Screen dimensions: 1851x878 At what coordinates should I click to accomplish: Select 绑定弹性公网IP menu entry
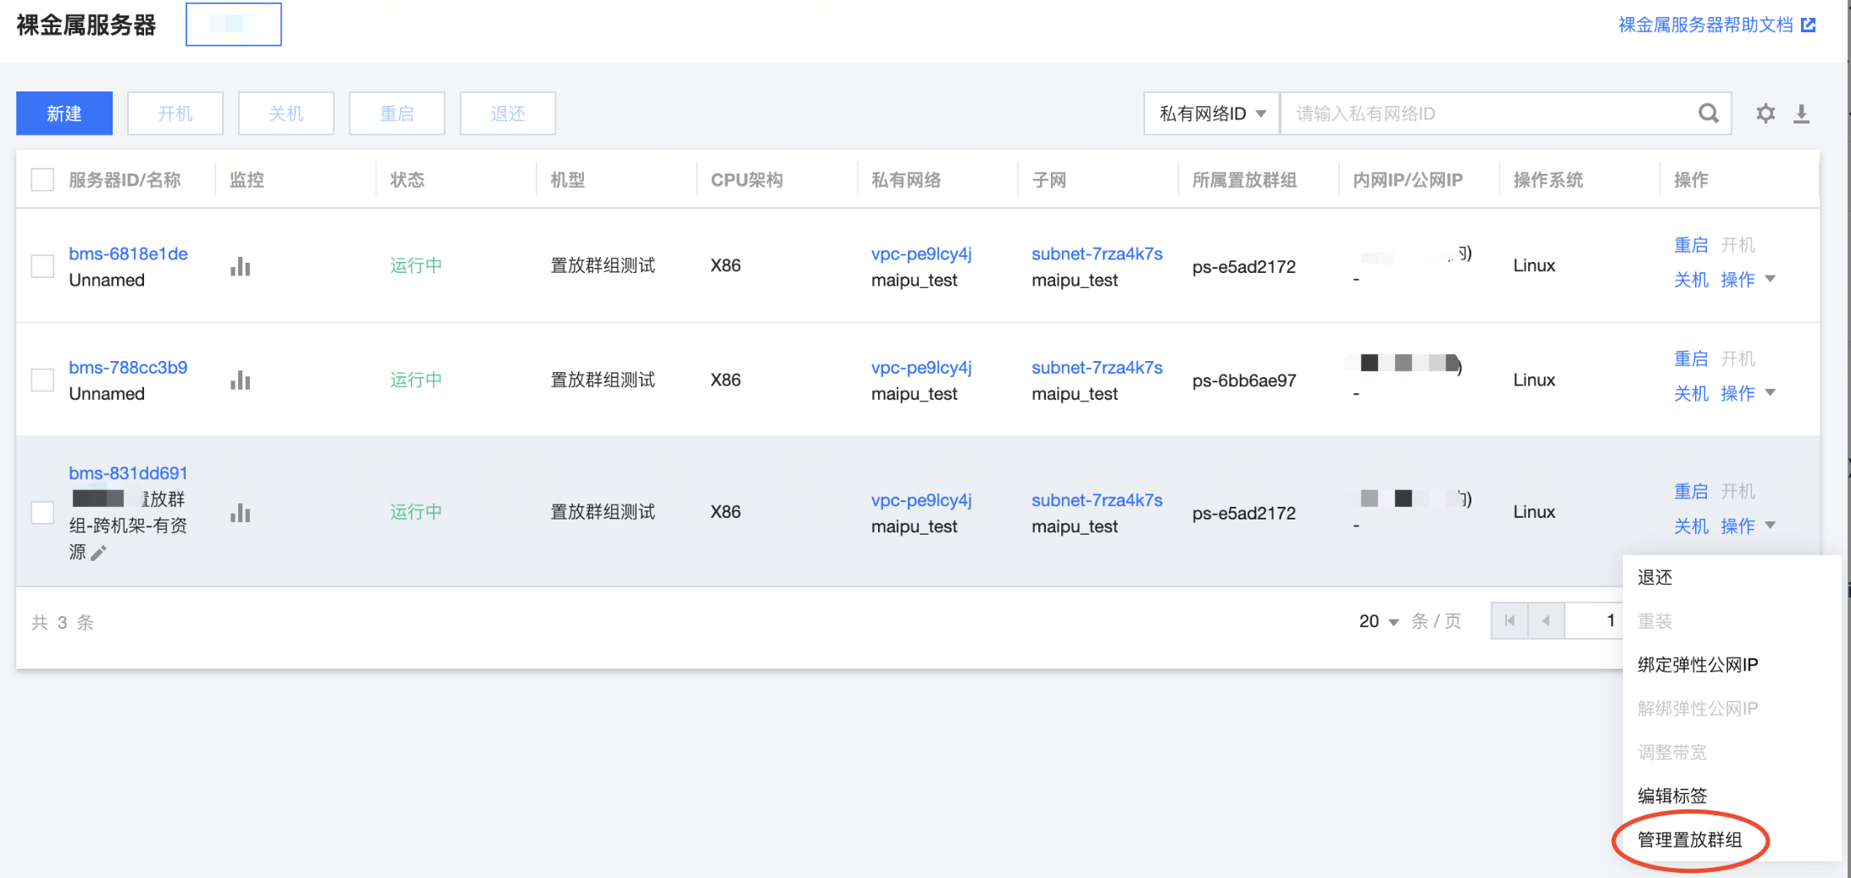tap(1698, 665)
